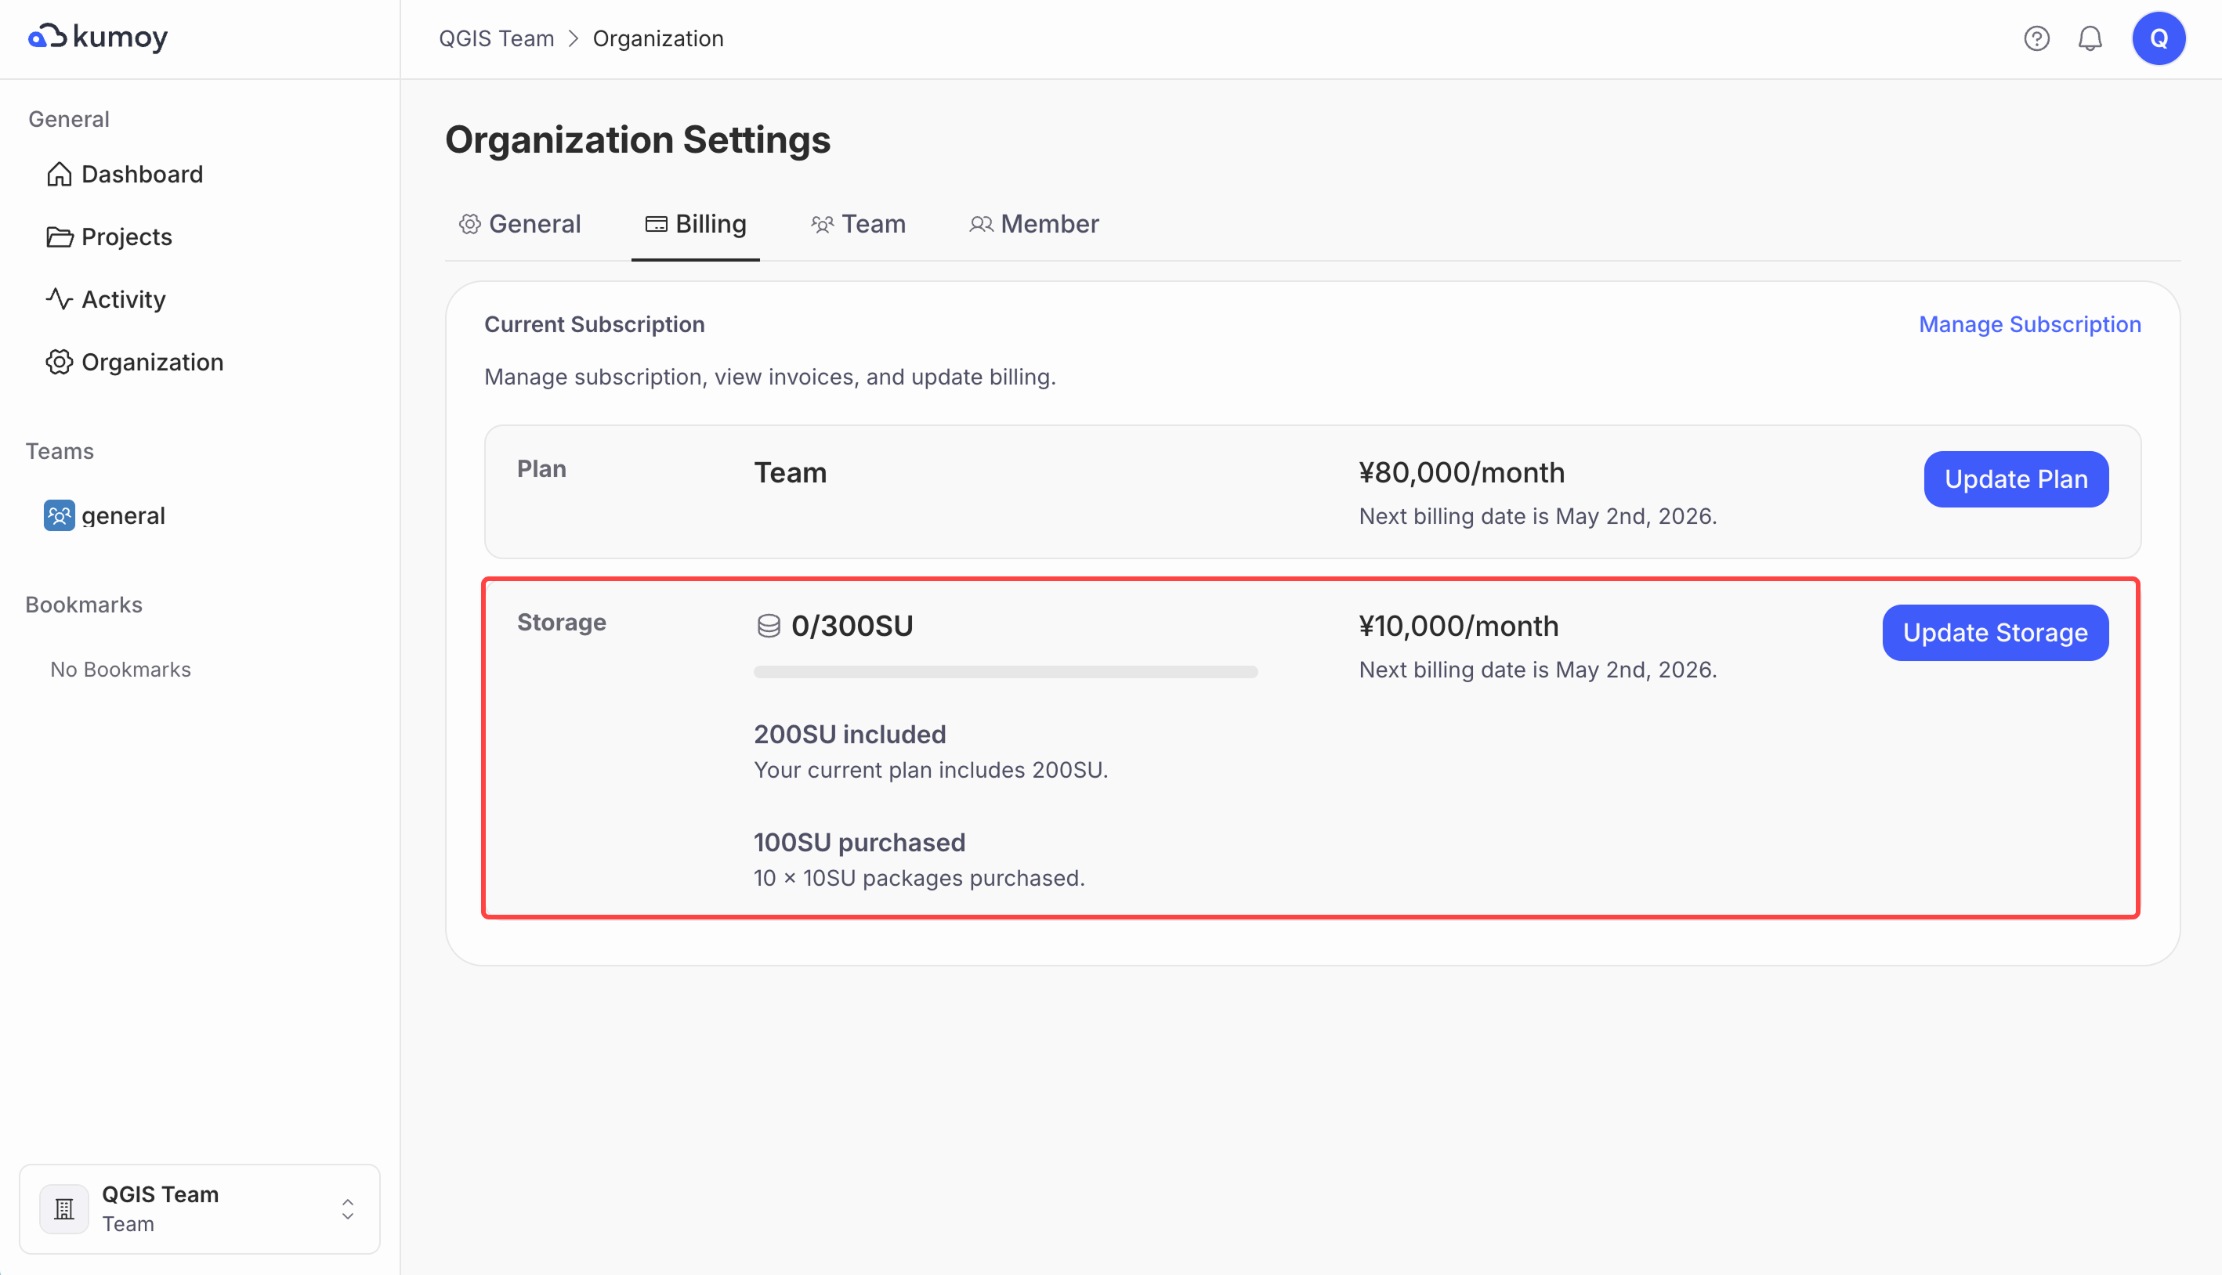
Task: Click the Projects folder icon
Action: tap(59, 237)
